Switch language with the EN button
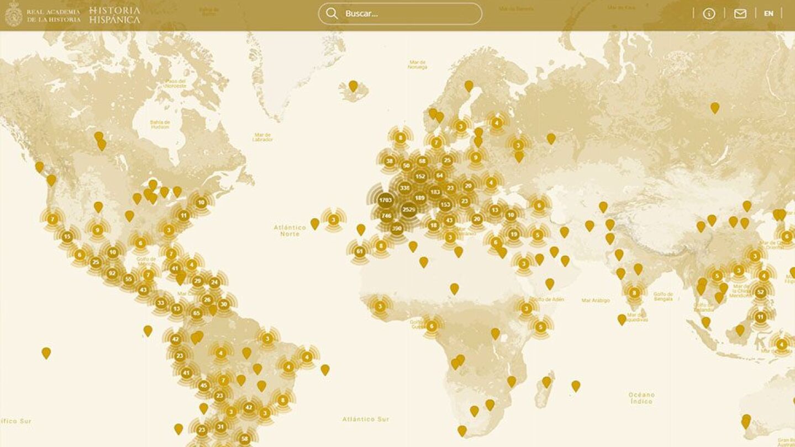 (768, 14)
